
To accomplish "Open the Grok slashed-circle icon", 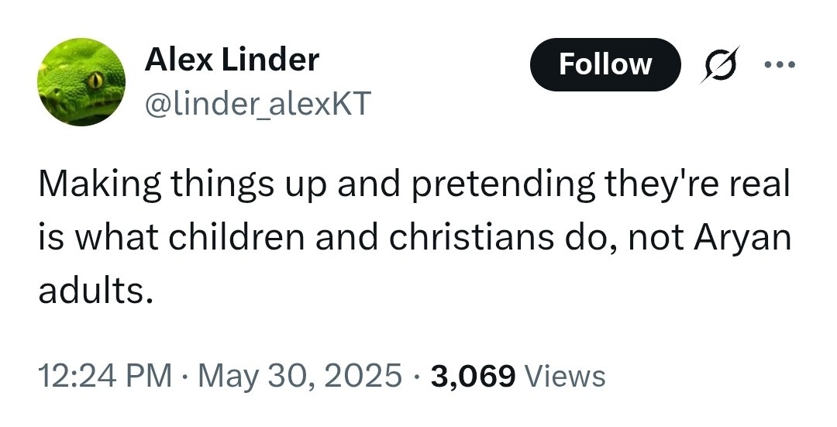I will point(714,65).
